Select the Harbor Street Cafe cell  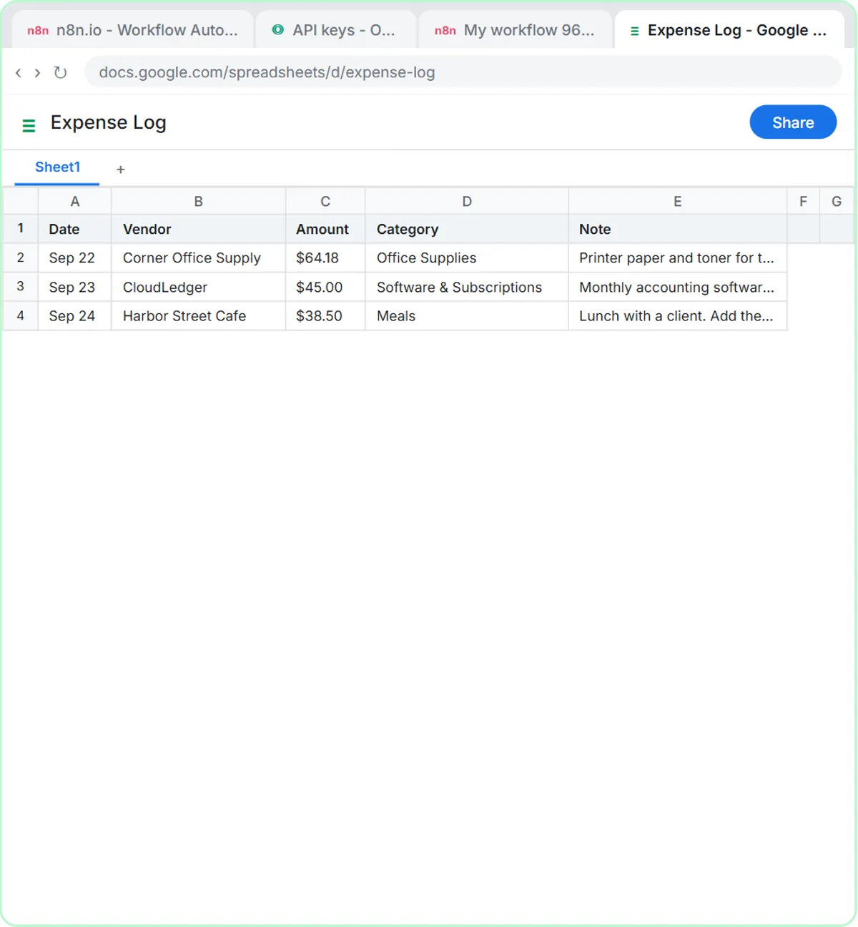pyautogui.click(x=199, y=315)
